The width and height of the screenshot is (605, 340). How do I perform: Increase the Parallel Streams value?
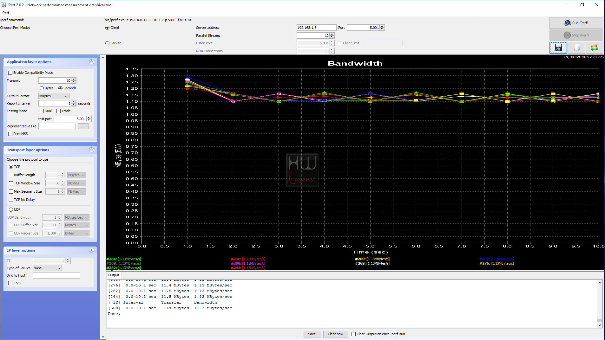[x=332, y=34]
